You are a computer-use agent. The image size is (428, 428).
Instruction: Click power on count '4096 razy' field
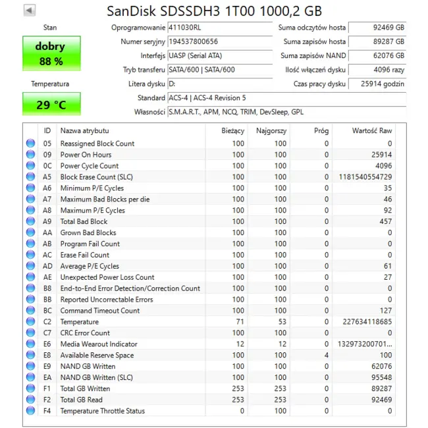pyautogui.click(x=377, y=70)
